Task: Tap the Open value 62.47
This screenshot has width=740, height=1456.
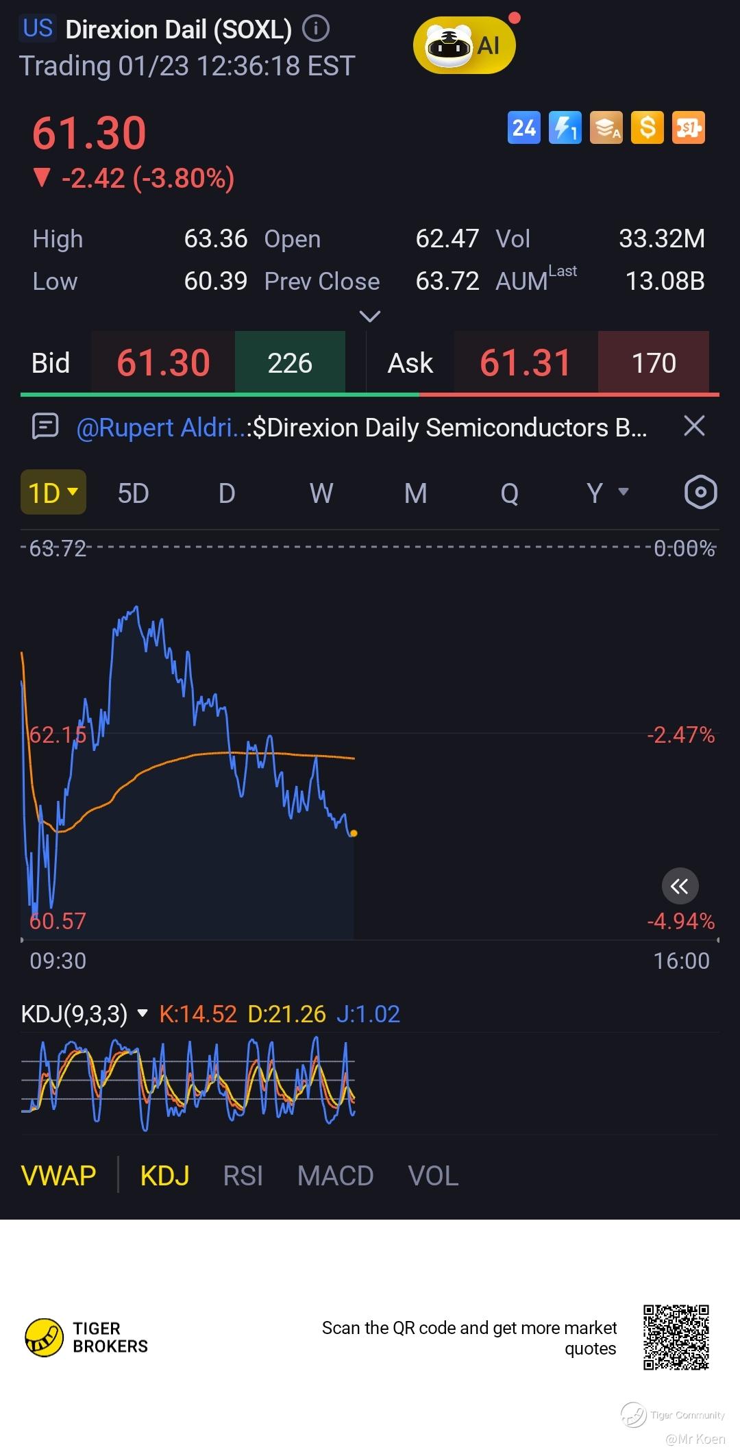Action: point(447,238)
